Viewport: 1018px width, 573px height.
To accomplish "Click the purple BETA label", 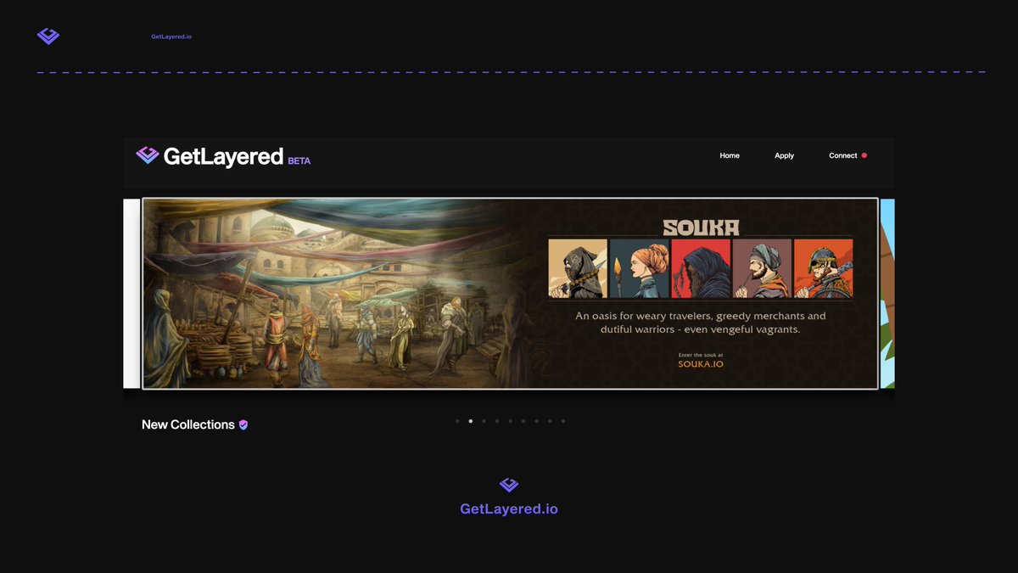I will tap(299, 160).
